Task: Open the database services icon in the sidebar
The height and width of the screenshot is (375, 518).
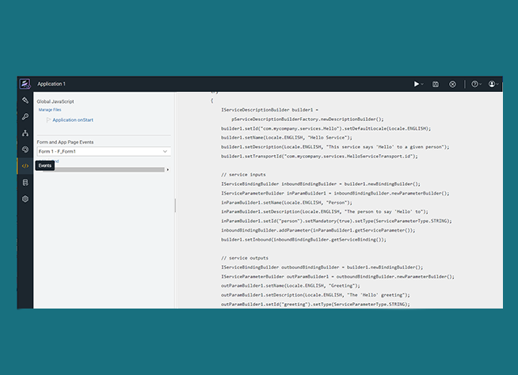Action: tap(25, 183)
